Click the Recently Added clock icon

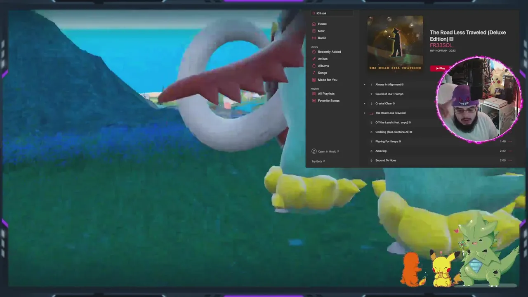[314, 52]
